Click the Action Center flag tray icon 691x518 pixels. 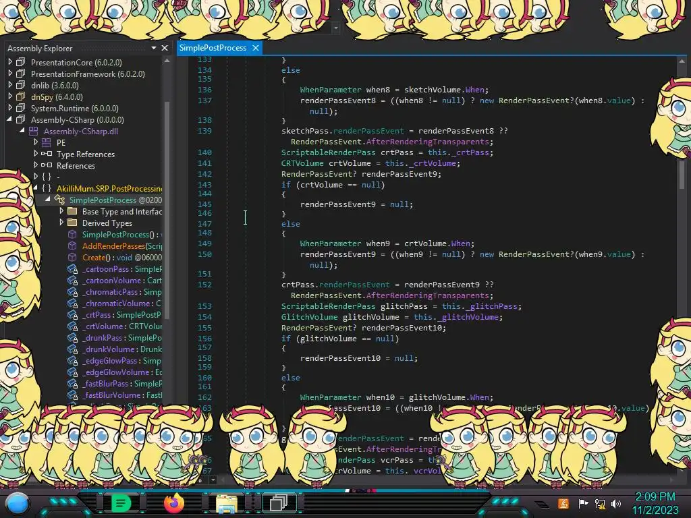(583, 503)
